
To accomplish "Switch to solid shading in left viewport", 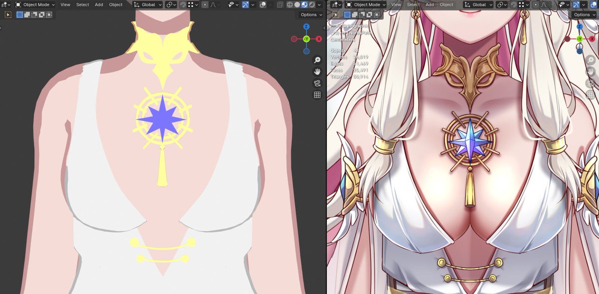I will (297, 4).
